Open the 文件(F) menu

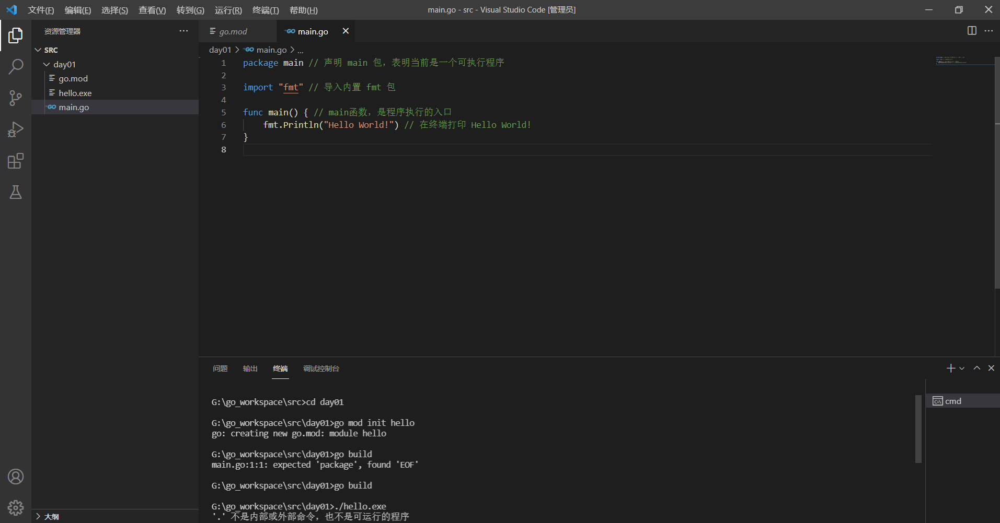41,10
